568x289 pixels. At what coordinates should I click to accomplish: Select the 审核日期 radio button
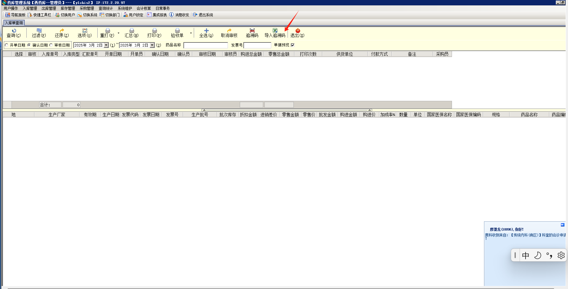[x=51, y=45]
